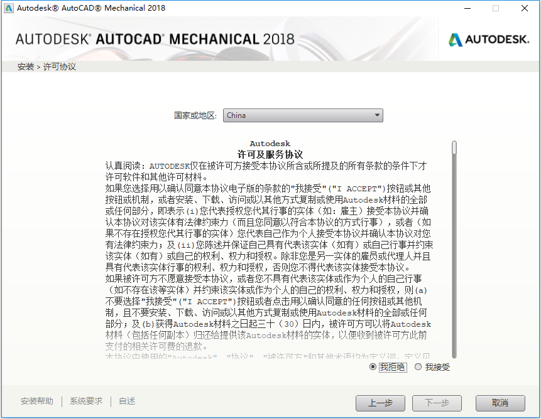Open the 系统要求 system requirements link

[x=86, y=401]
